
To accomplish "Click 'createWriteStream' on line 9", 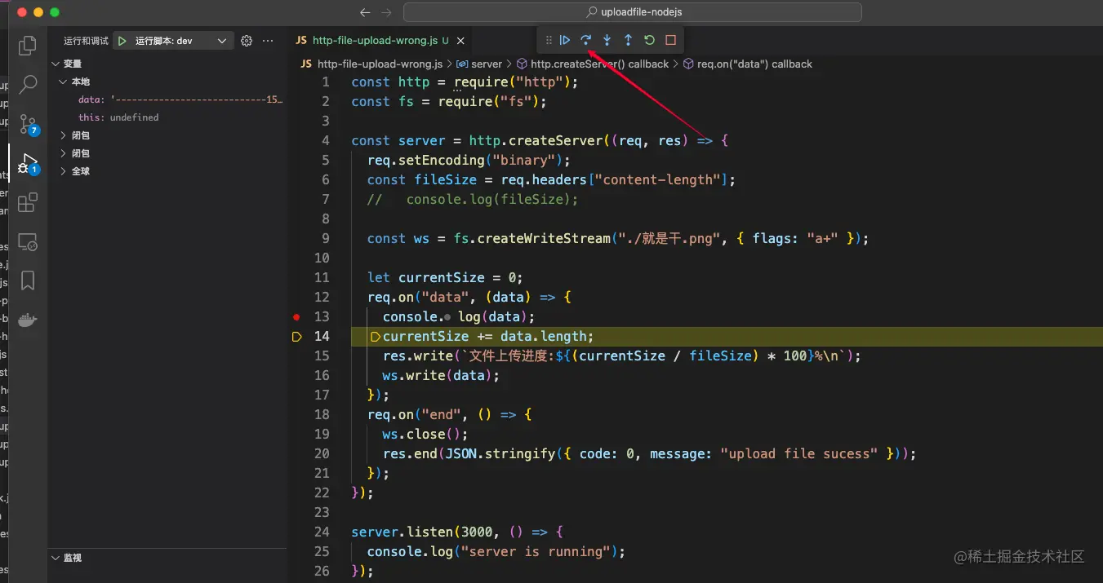I will 544,238.
